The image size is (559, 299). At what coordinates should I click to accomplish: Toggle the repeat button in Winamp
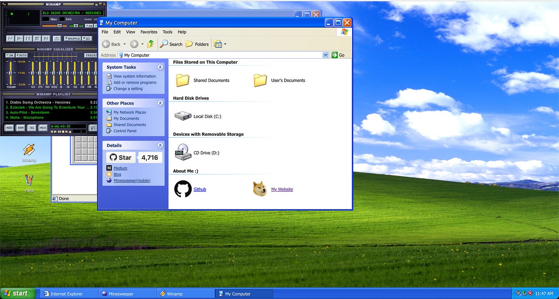(87, 38)
